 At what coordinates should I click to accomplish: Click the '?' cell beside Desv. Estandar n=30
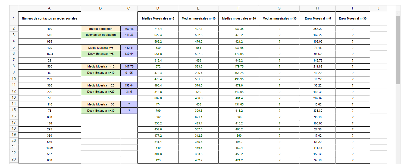tap(129, 111)
